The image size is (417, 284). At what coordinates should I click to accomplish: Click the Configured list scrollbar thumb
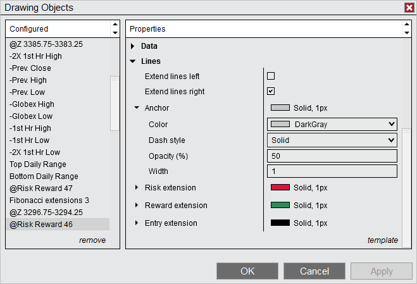tap(115, 104)
